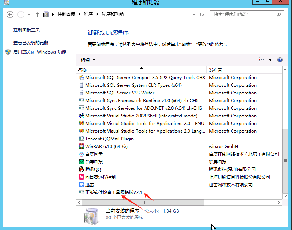The height and width of the screenshot is (230, 292).
Task: Click the search magnifier icon
Action: [x=279, y=15]
